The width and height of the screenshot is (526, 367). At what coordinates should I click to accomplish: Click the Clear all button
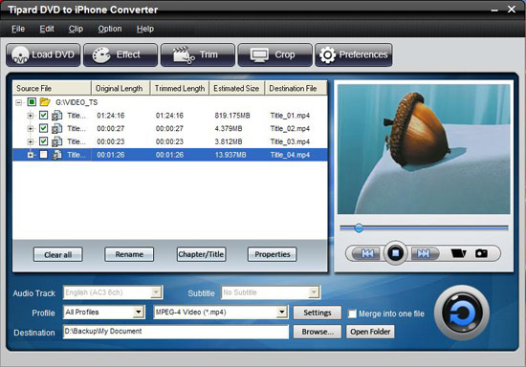point(58,255)
